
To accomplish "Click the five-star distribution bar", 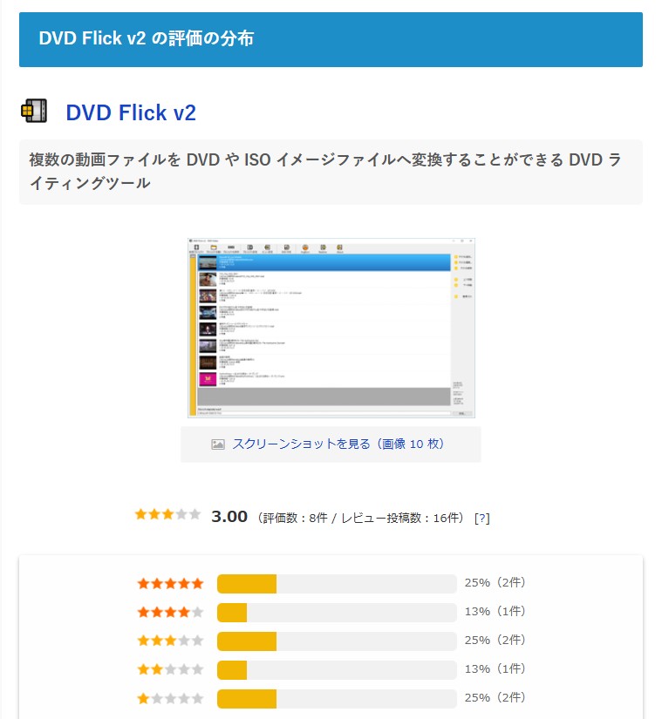I will click(x=337, y=584).
